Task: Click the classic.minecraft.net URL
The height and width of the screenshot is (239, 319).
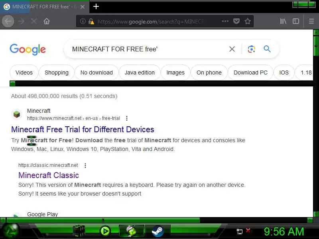Action: coord(48,165)
